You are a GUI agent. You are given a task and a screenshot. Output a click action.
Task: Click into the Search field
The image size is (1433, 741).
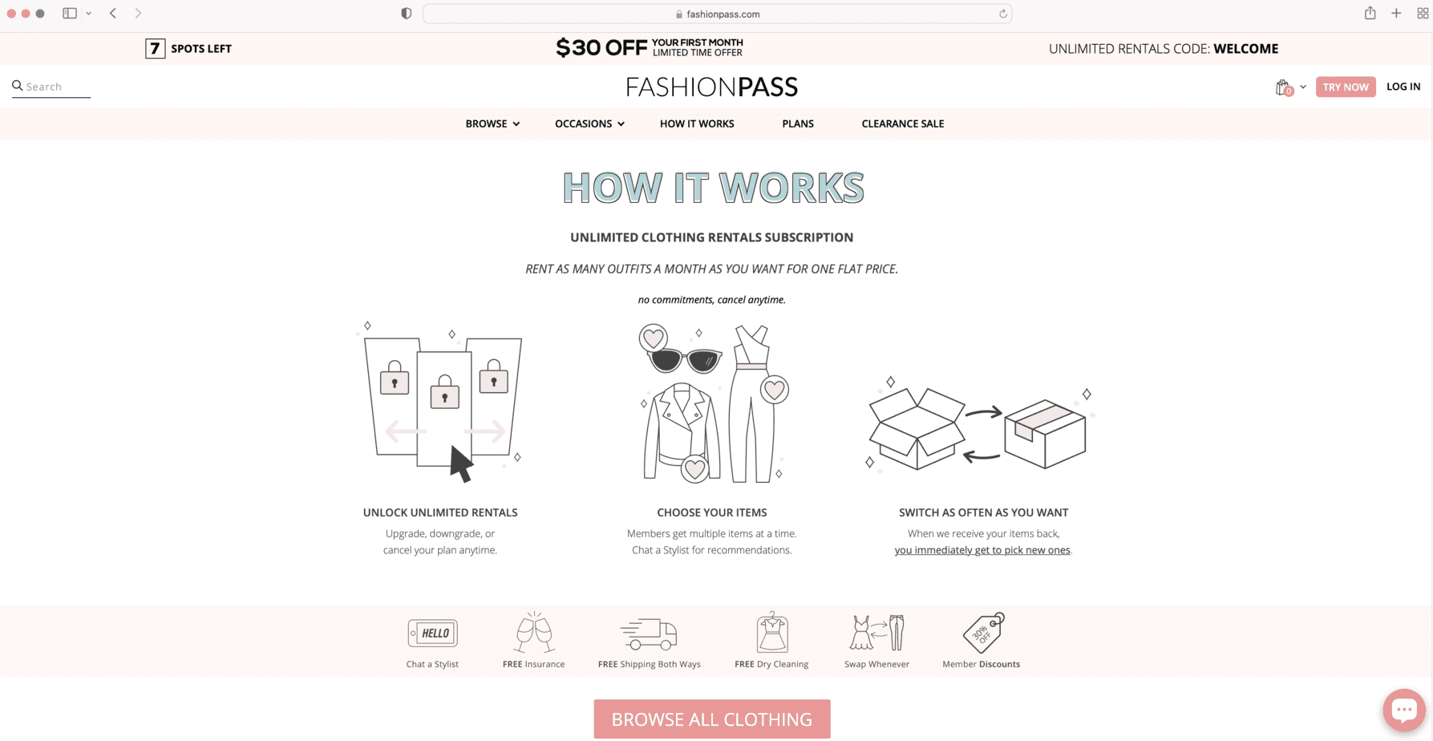point(51,87)
